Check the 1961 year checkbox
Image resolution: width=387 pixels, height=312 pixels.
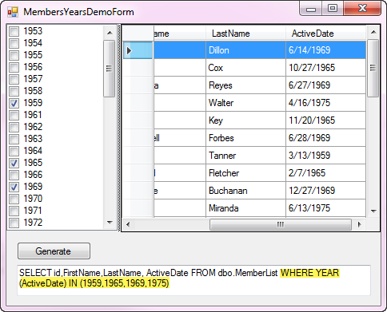click(14, 115)
